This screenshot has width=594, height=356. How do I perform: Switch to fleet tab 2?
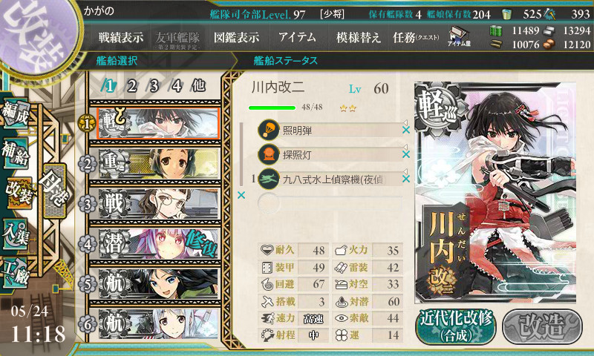131,86
